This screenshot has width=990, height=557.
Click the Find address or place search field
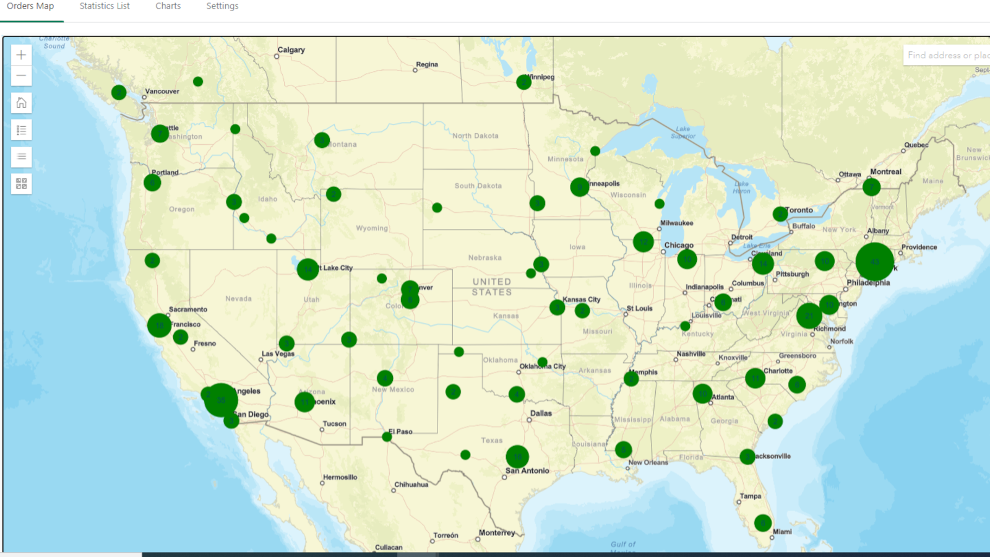click(x=947, y=55)
